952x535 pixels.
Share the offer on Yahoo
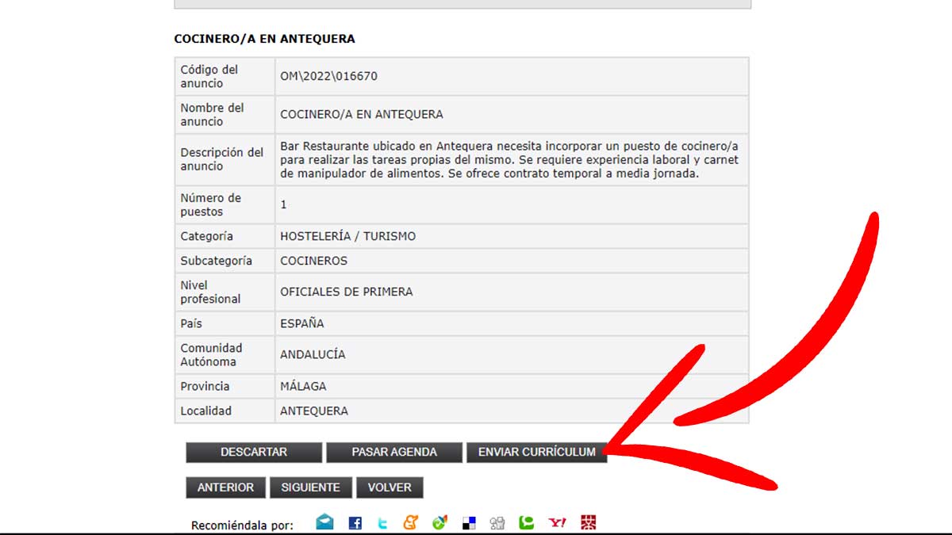pyautogui.click(x=559, y=522)
